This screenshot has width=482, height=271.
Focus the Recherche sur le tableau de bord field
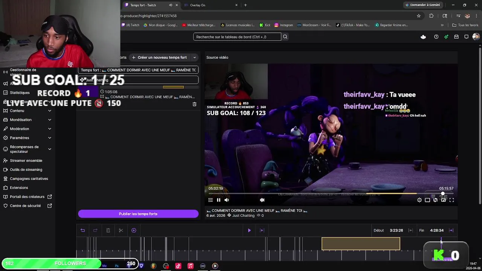237,37
